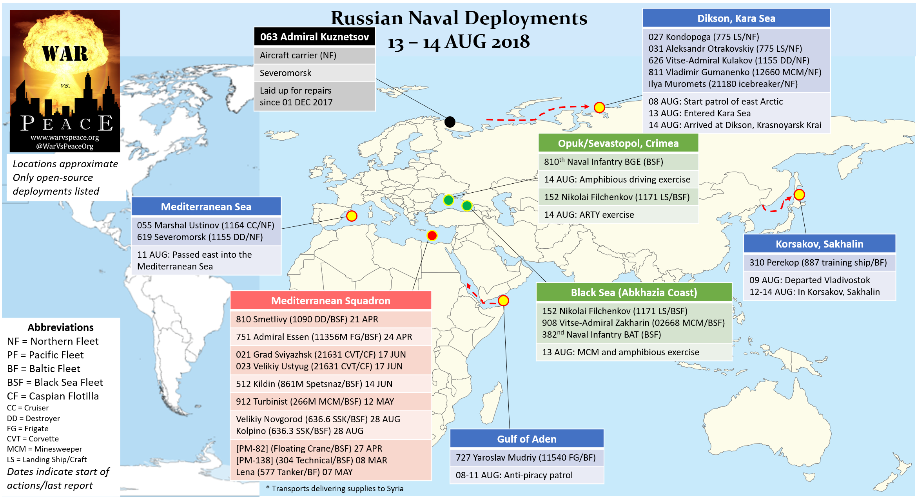Click Ilya Muromets icebreaker line
Screen dimensions: 916x499
(x=723, y=84)
